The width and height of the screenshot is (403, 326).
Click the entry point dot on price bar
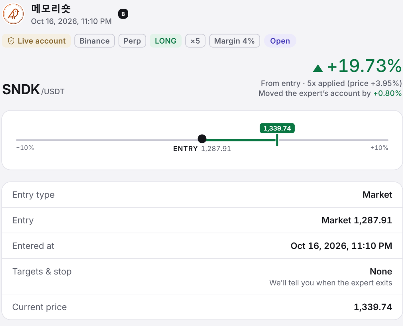(x=202, y=139)
